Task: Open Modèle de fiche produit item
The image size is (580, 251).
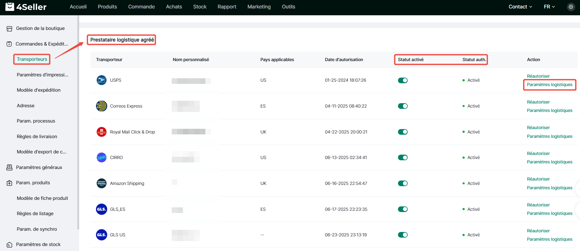Action: [x=42, y=198]
